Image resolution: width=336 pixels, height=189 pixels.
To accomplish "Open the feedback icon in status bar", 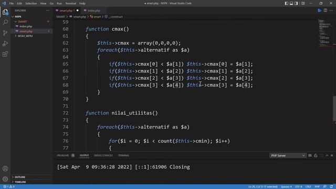I will coord(325,187).
